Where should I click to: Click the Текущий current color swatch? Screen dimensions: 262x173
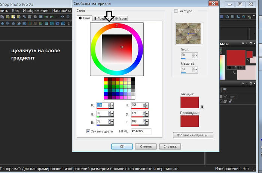click(x=190, y=102)
